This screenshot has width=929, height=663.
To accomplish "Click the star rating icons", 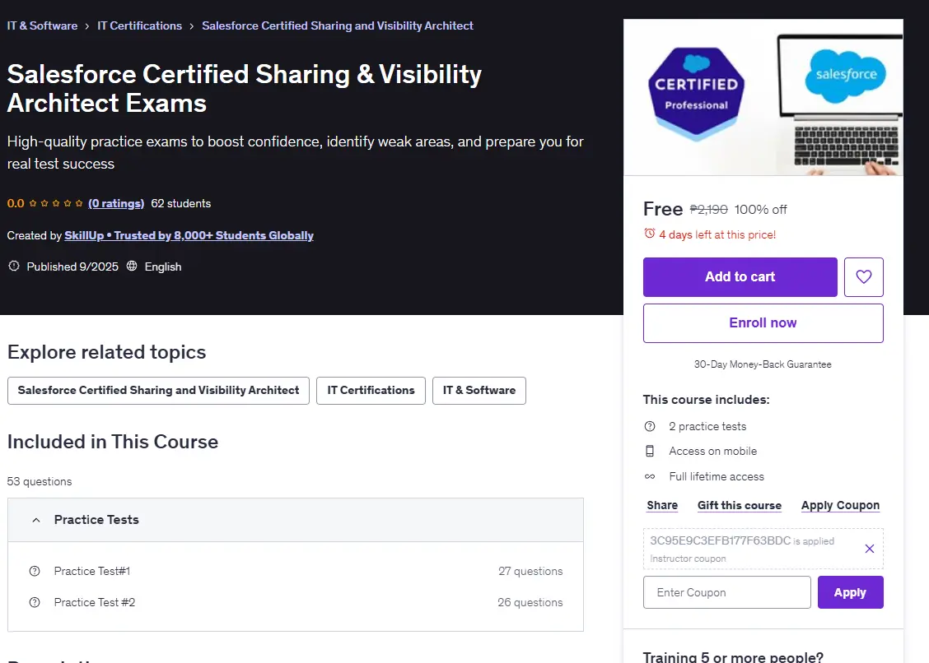I will [56, 203].
